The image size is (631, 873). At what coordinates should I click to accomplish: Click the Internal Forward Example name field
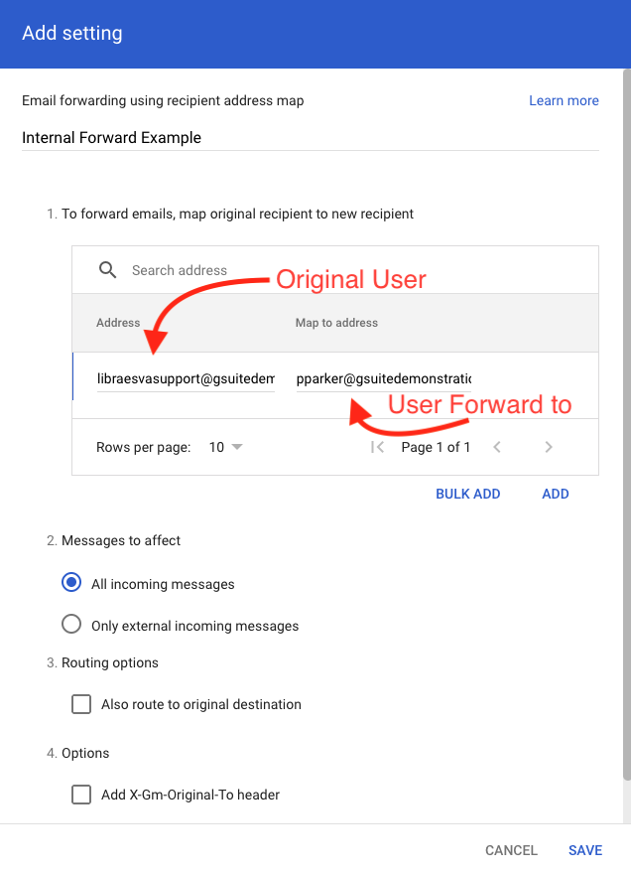(310, 138)
